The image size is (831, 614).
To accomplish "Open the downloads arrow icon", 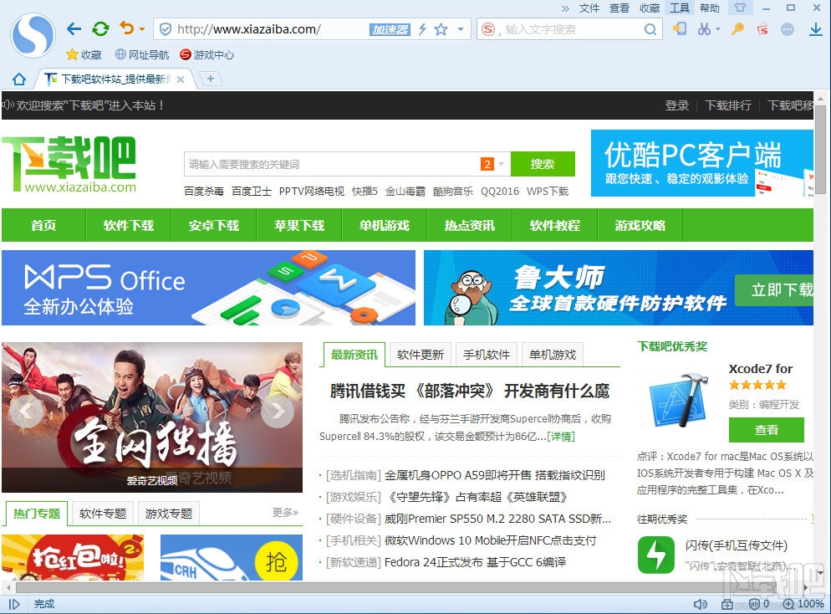I will tap(816, 29).
